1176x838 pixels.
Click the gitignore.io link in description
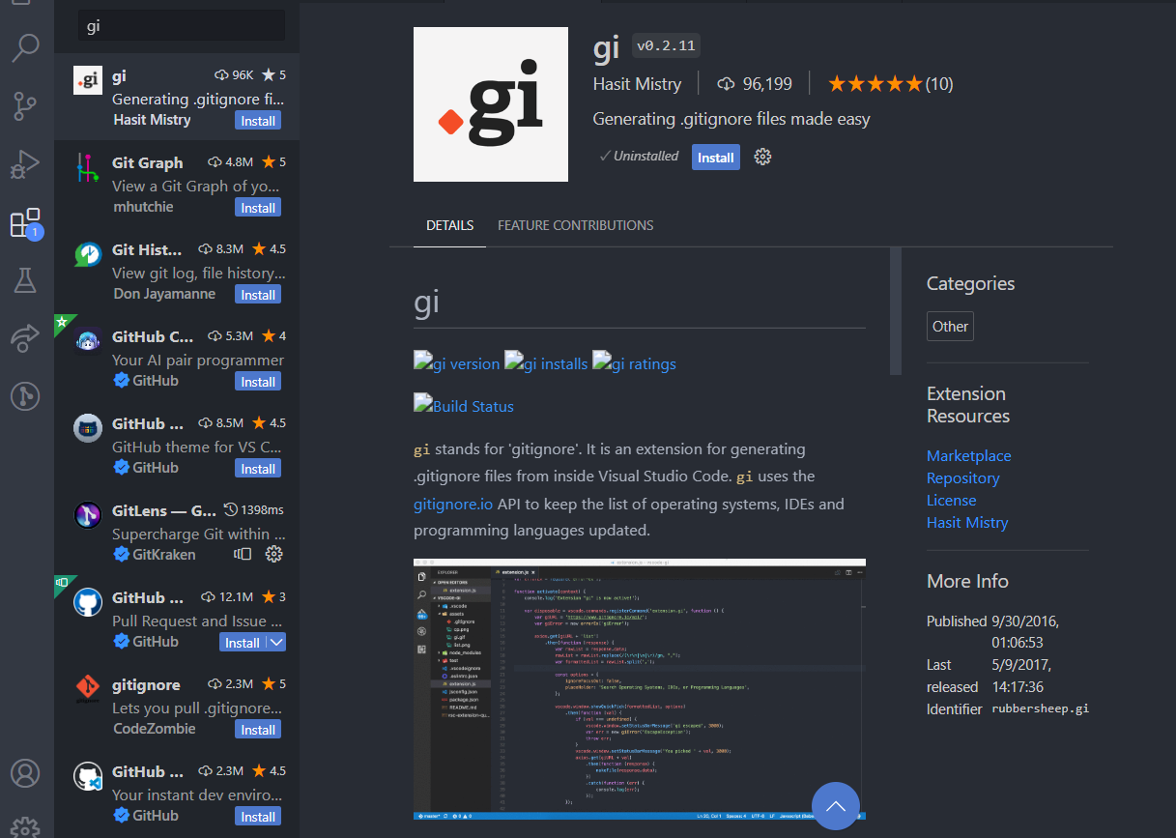point(453,504)
